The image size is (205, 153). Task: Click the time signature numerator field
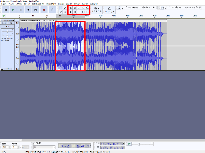click(x=14, y=147)
